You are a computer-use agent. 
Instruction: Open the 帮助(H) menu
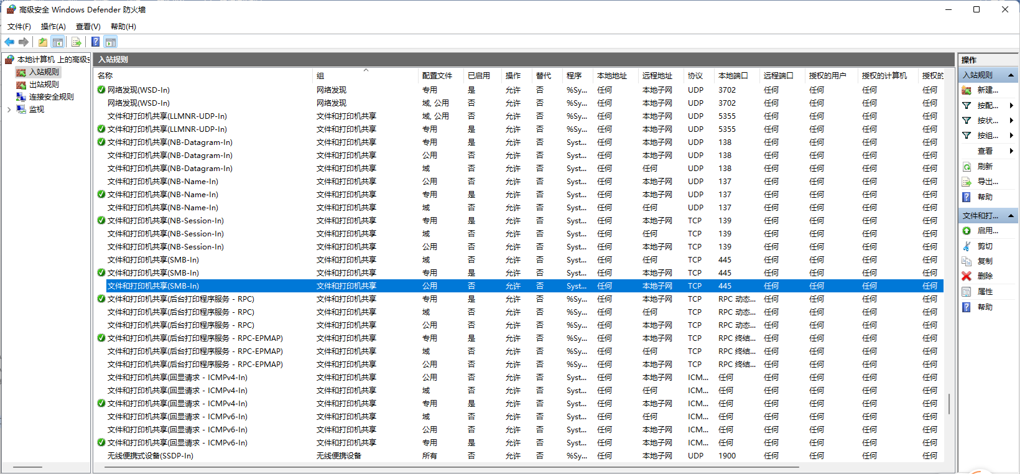(x=123, y=26)
